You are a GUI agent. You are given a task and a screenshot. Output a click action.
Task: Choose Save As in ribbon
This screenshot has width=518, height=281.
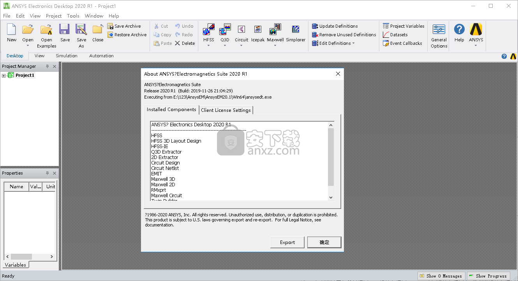(81, 35)
